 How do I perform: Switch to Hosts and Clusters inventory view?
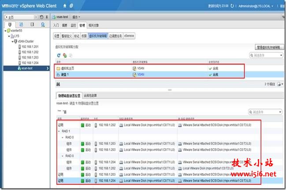pyautogui.click(x=10, y=24)
